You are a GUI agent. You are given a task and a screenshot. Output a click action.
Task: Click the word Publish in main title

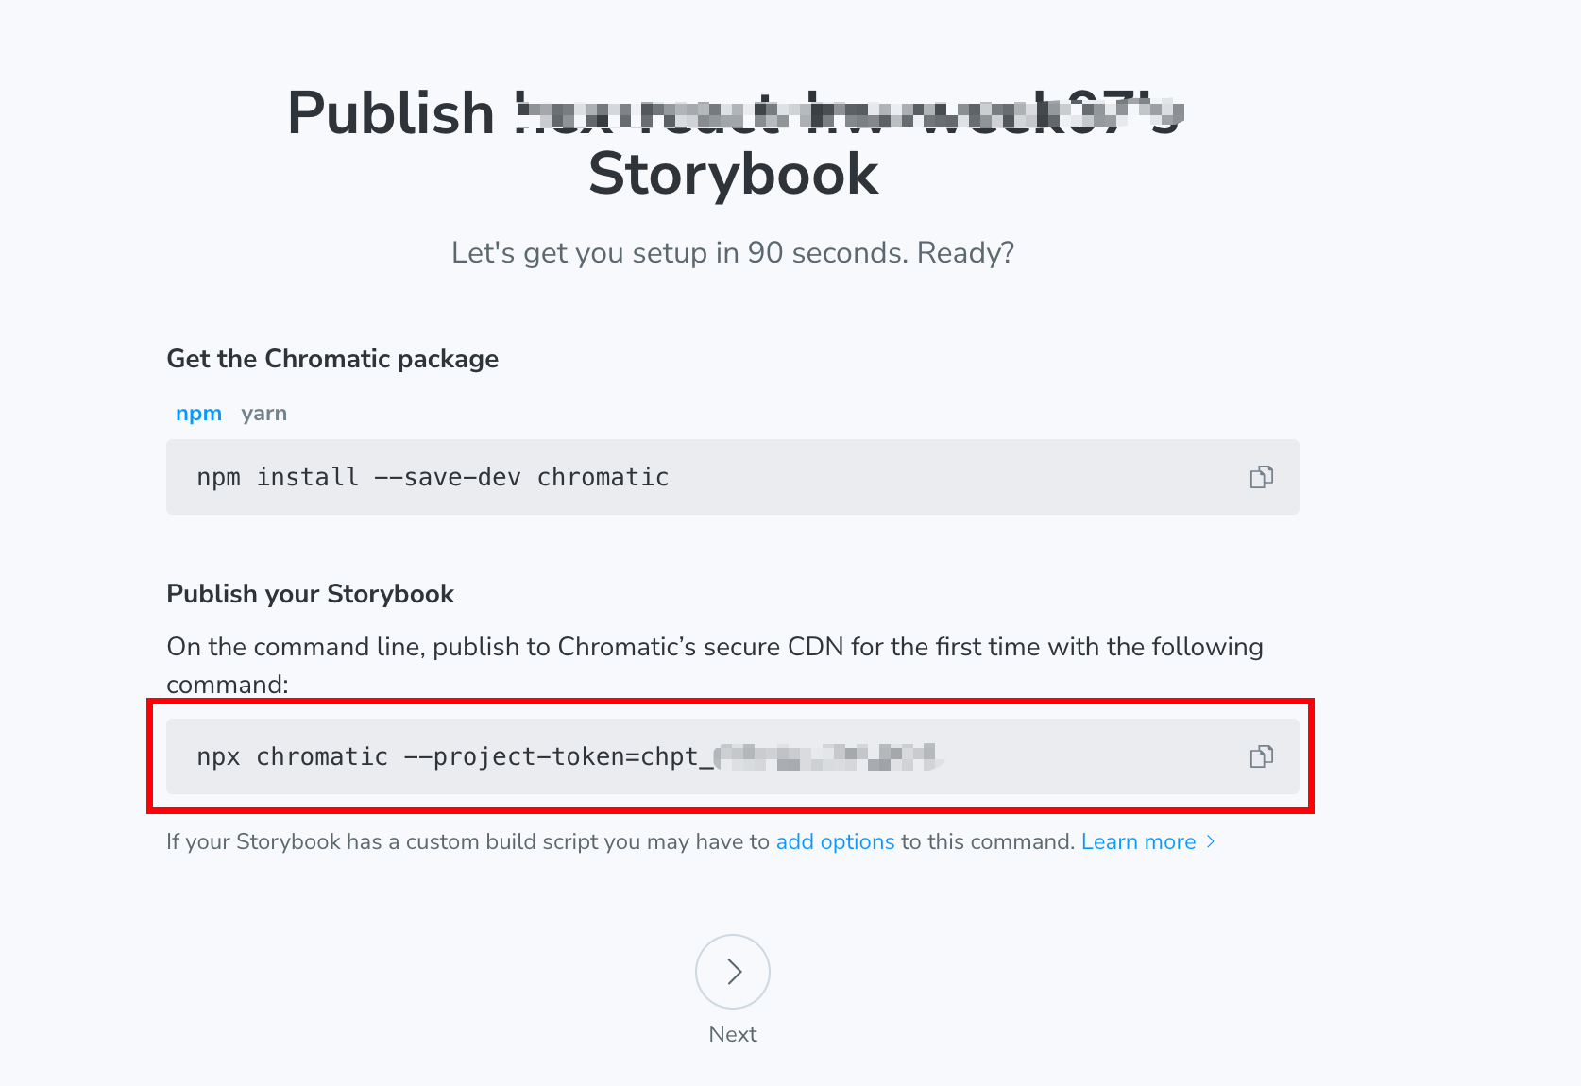(391, 113)
